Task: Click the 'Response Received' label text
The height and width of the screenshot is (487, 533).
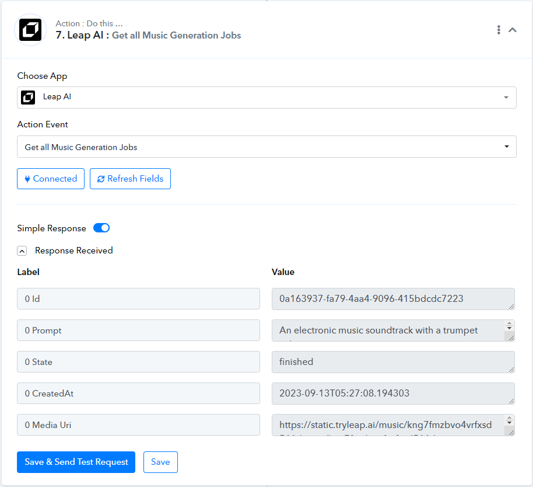Action: (x=73, y=251)
